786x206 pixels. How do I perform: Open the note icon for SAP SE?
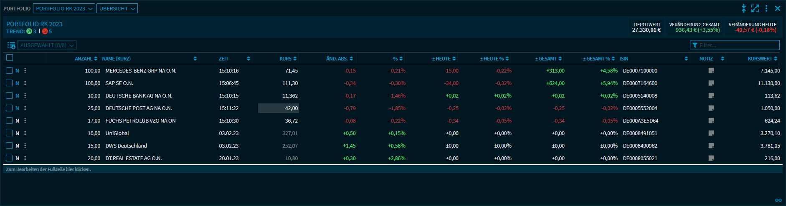click(711, 83)
